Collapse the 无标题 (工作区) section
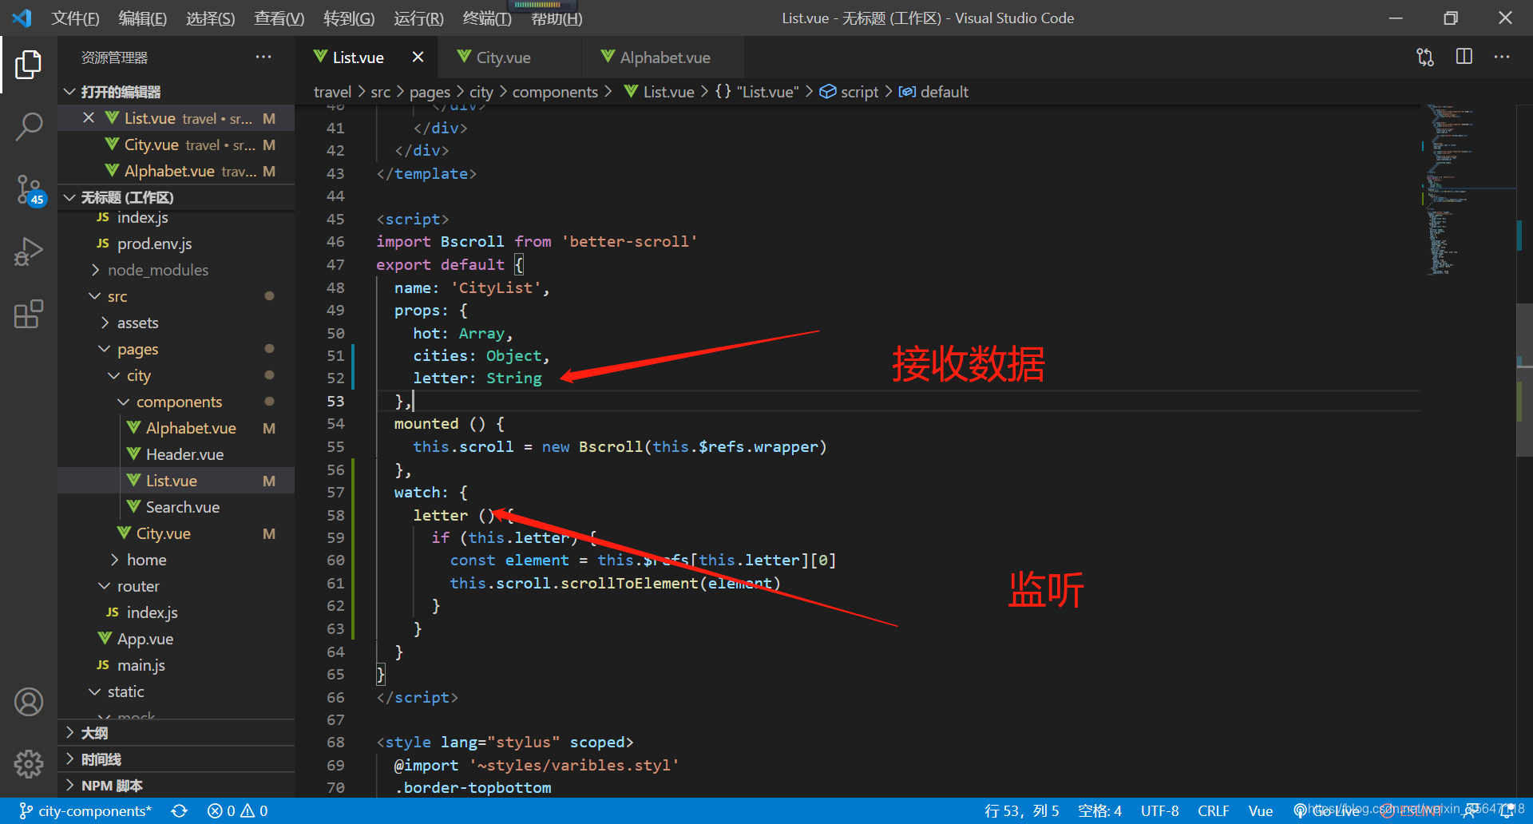The height and width of the screenshot is (824, 1533). click(176, 197)
